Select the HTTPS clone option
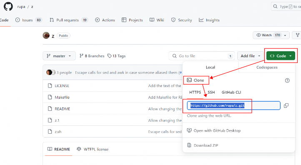The image size is (301, 165). 195,92
